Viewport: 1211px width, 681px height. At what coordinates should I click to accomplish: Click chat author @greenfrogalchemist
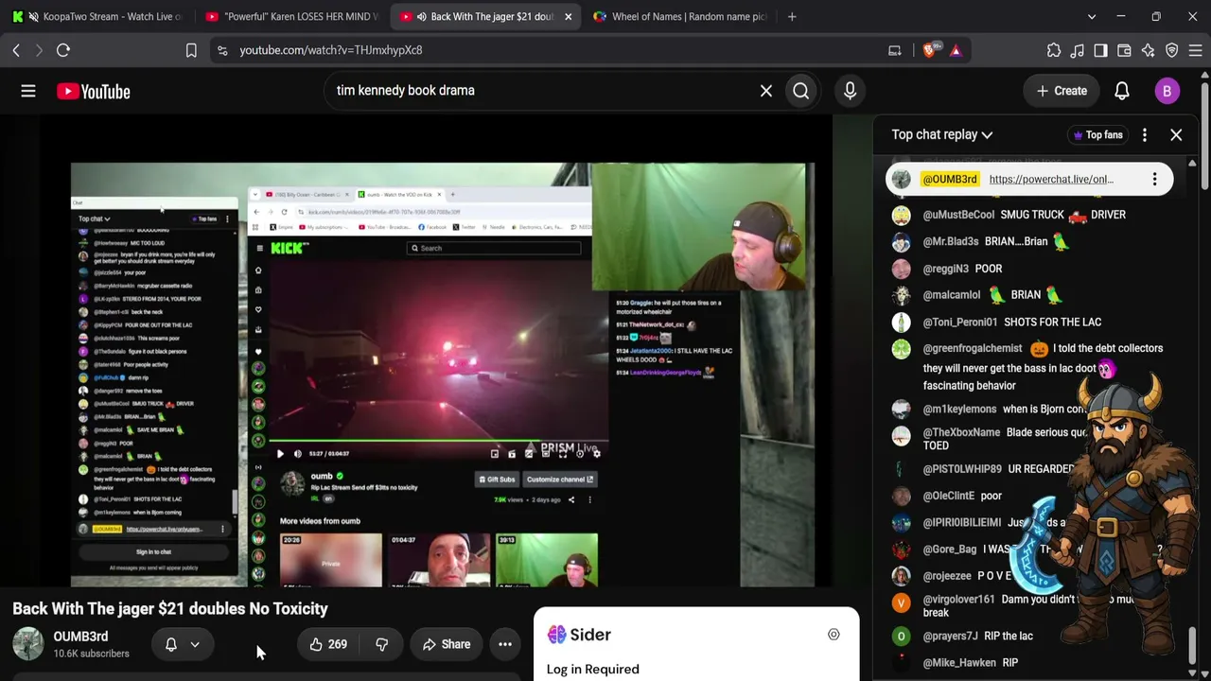973,348
